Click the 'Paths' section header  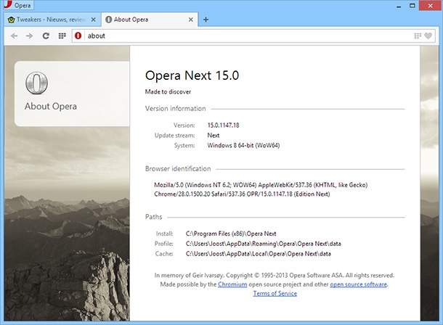(x=154, y=217)
